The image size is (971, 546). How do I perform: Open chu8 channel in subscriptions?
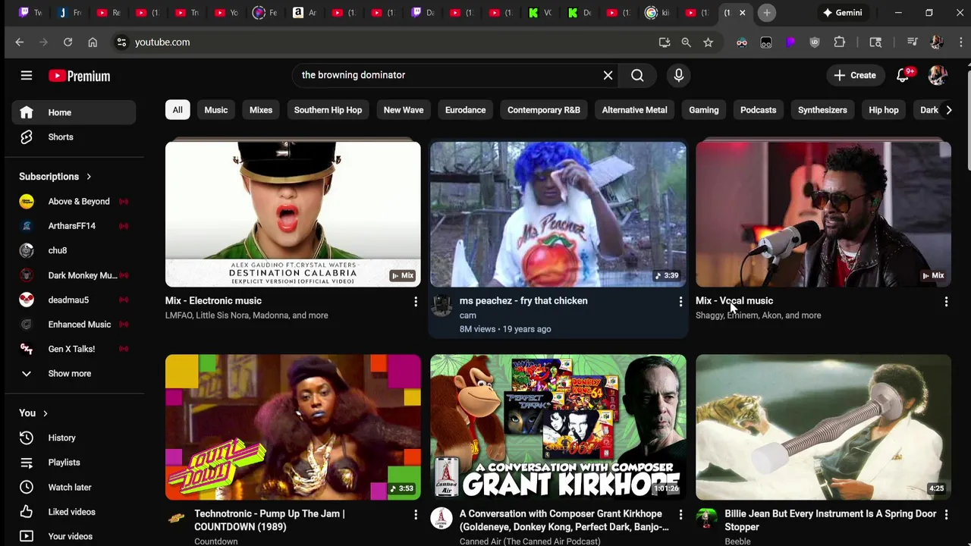pyautogui.click(x=74, y=250)
